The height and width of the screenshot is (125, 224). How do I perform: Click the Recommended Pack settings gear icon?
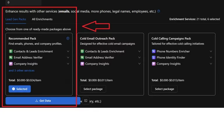[68, 38]
